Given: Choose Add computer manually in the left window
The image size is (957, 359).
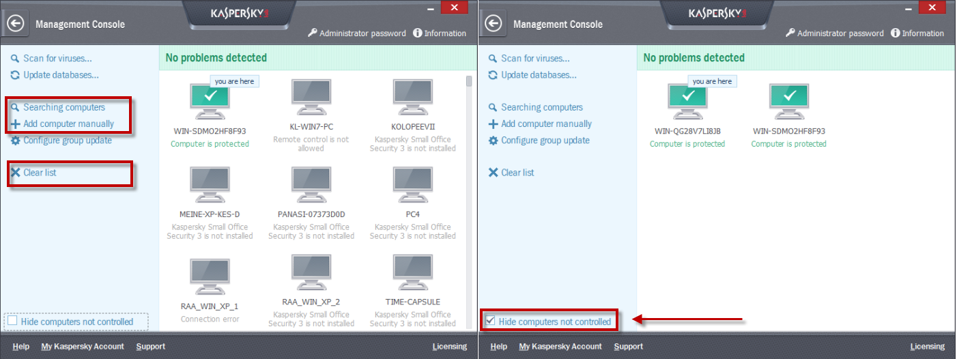Looking at the screenshot, I should point(62,124).
